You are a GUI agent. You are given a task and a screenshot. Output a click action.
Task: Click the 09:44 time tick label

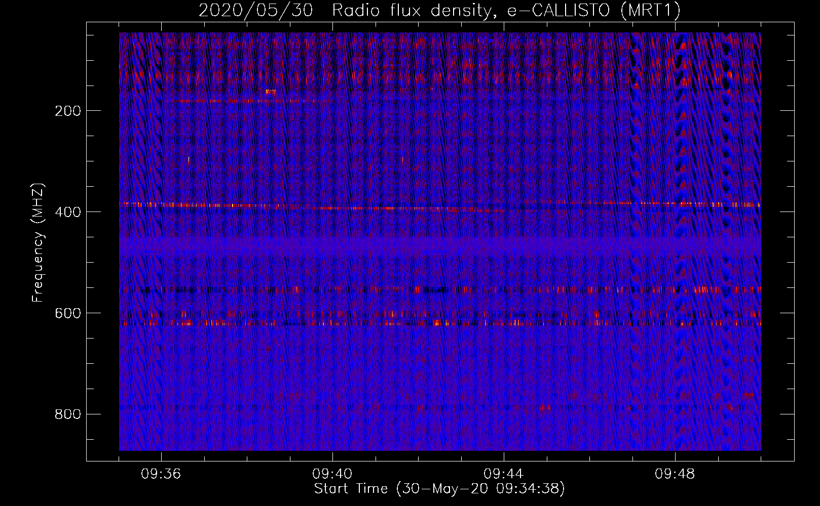point(504,474)
